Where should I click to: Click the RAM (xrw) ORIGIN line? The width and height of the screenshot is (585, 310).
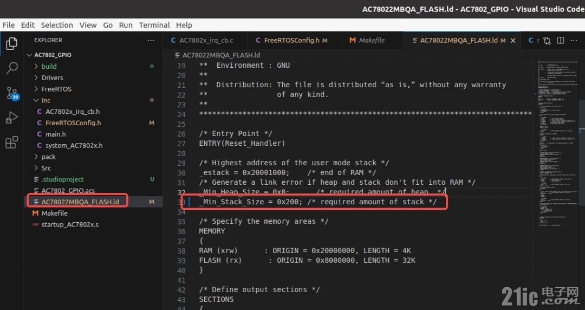coord(305,250)
